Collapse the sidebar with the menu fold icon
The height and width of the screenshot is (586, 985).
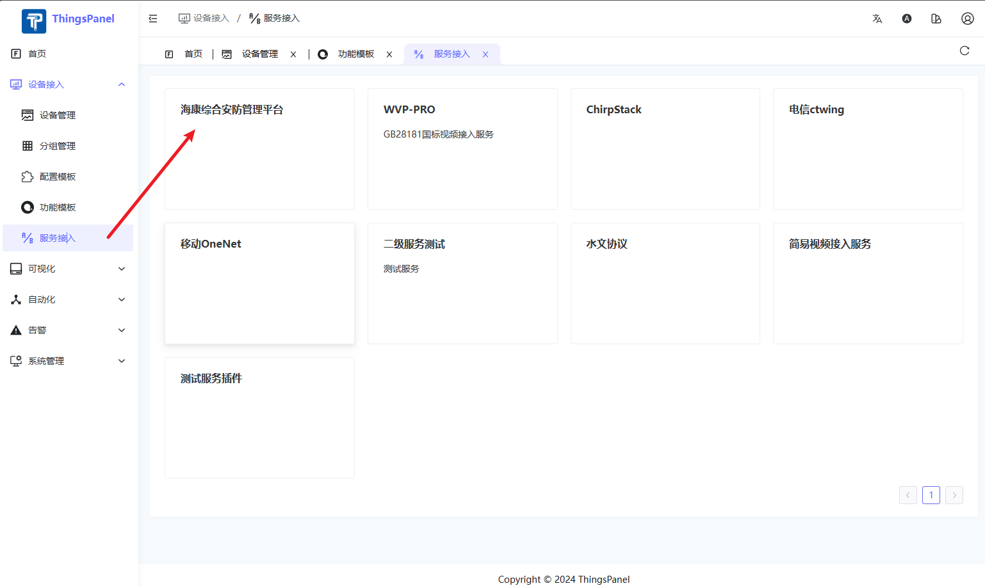pyautogui.click(x=153, y=19)
